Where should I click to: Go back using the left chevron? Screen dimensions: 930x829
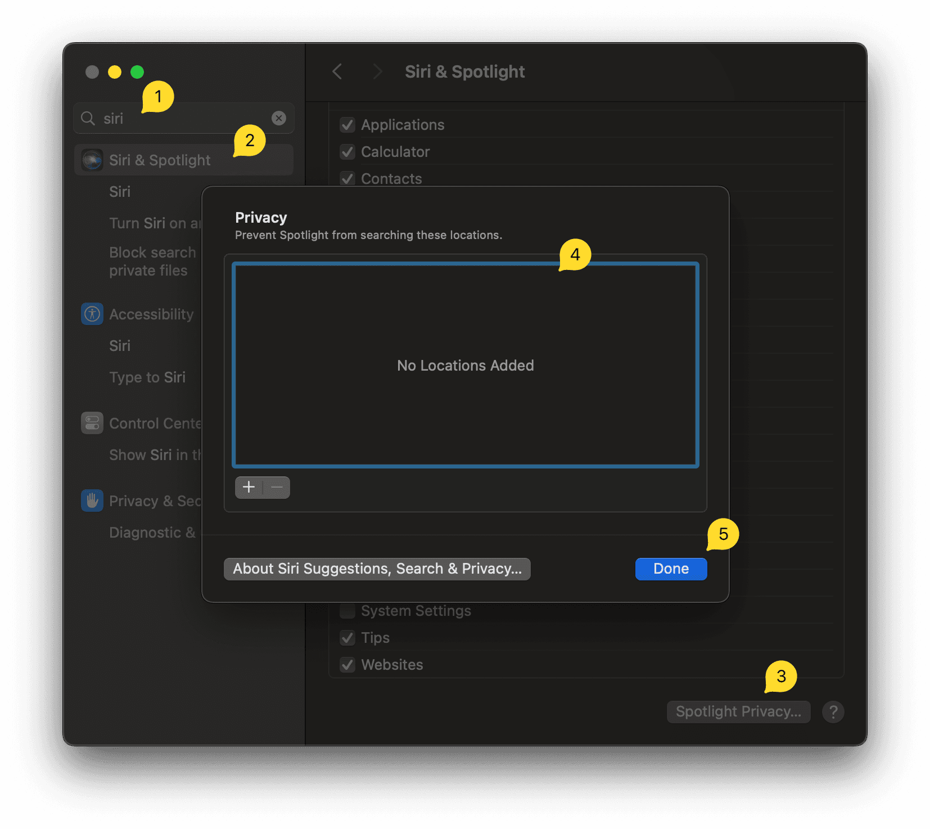pyautogui.click(x=337, y=72)
